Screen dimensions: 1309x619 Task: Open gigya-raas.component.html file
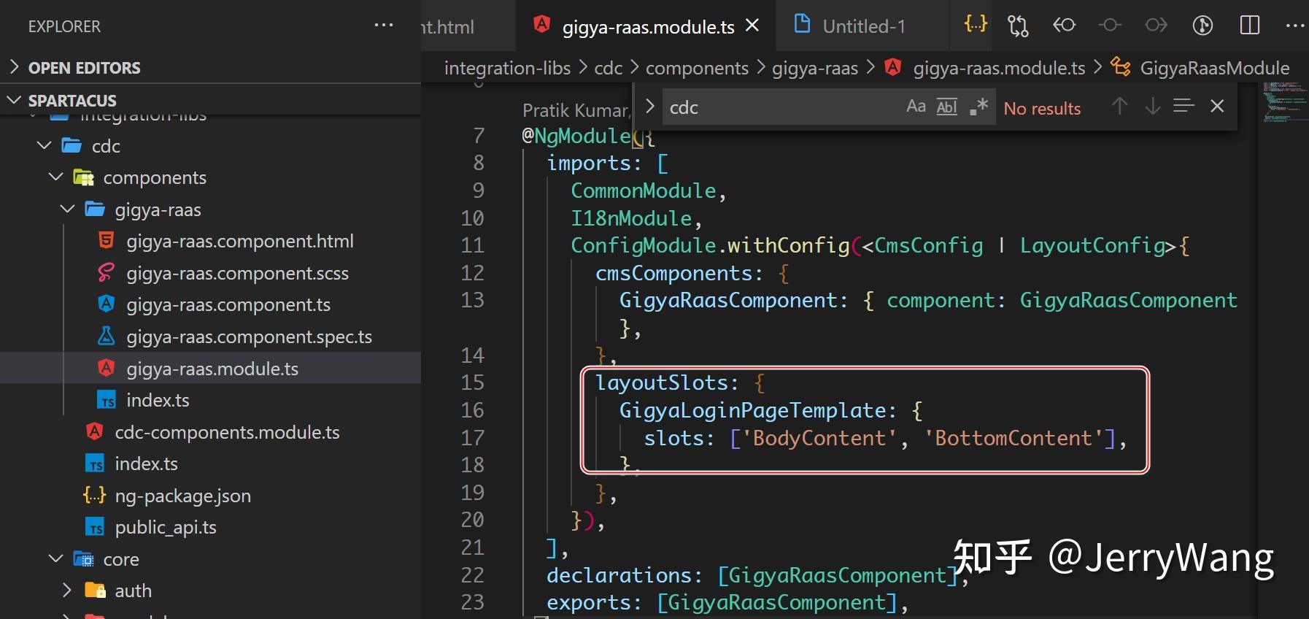pyautogui.click(x=239, y=241)
